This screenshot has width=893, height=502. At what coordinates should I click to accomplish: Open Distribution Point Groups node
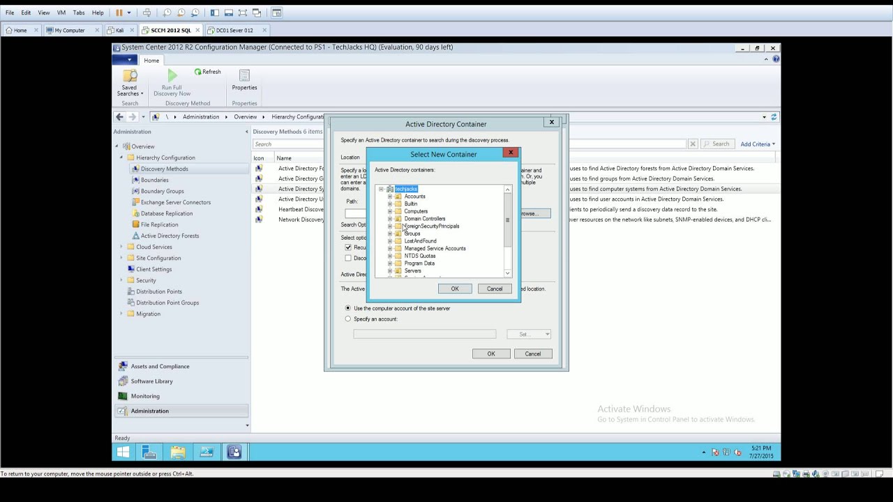pyautogui.click(x=167, y=303)
